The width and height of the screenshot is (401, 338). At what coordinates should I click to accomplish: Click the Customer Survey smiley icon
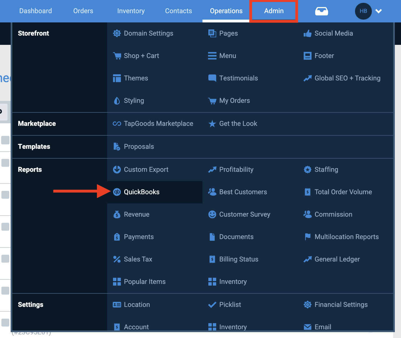pyautogui.click(x=212, y=214)
